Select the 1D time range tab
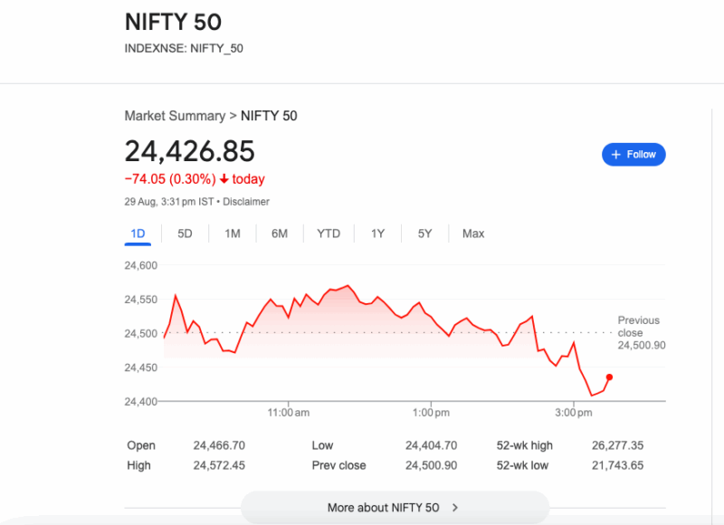 tap(138, 234)
